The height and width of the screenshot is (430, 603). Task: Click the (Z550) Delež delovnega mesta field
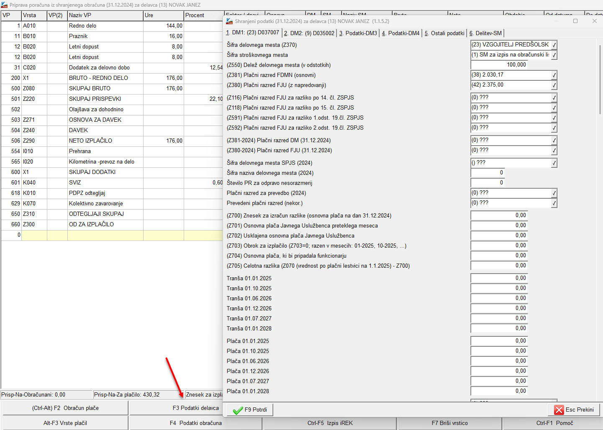click(499, 65)
